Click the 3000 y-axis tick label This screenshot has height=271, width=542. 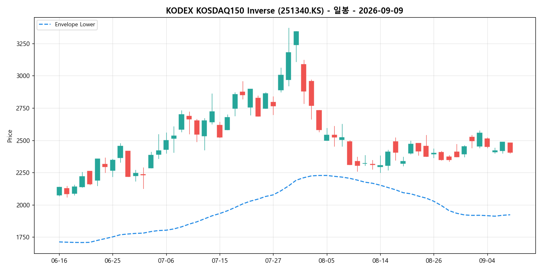[24, 76]
